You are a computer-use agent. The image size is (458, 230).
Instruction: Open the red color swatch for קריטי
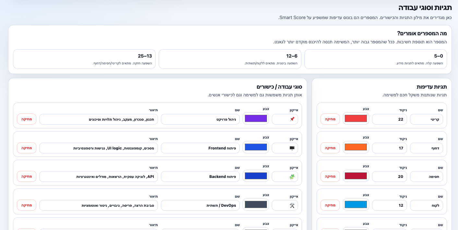pyautogui.click(x=356, y=118)
